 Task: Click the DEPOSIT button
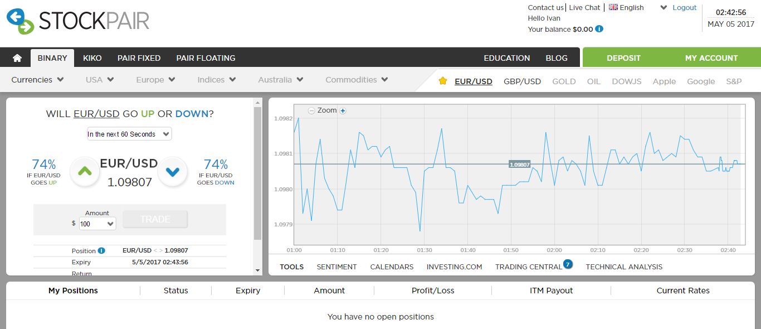pyautogui.click(x=623, y=58)
